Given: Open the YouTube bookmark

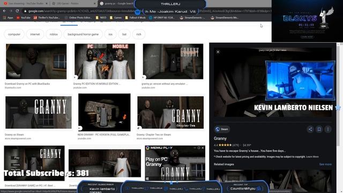Looking at the screenshot, I should coord(24,18).
